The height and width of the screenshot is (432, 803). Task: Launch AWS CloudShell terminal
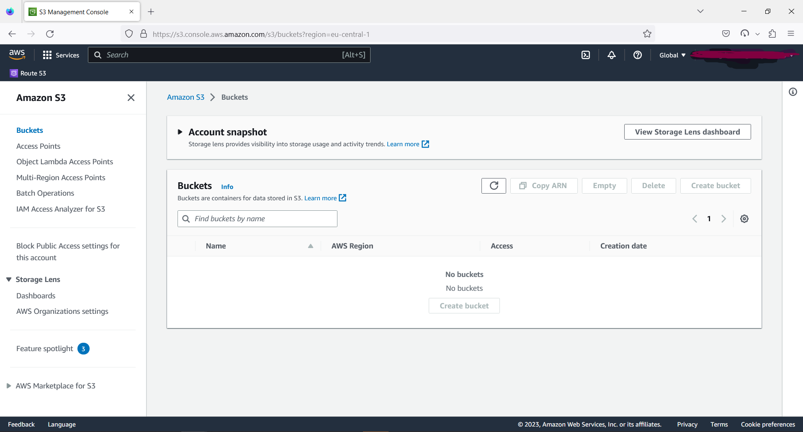585,55
